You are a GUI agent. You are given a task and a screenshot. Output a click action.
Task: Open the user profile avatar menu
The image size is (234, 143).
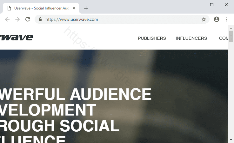tap(217, 19)
